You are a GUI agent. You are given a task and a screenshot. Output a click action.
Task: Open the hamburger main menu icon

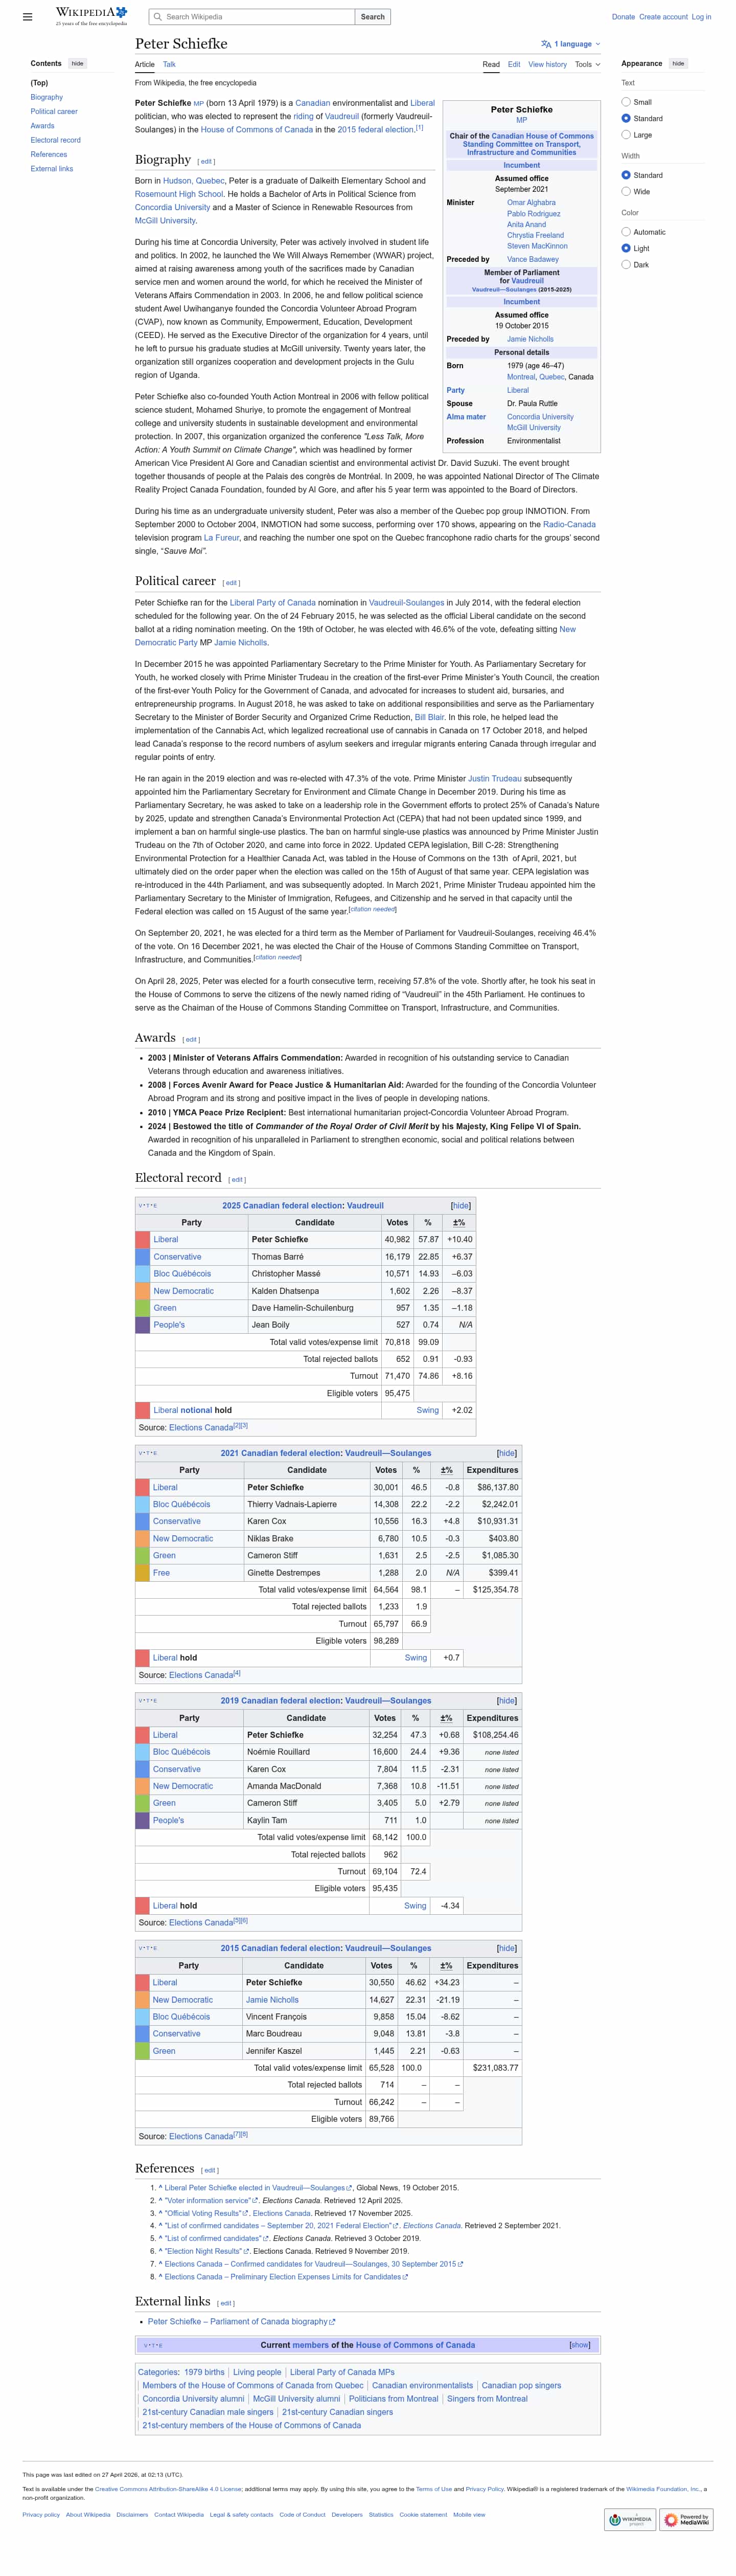[27, 17]
